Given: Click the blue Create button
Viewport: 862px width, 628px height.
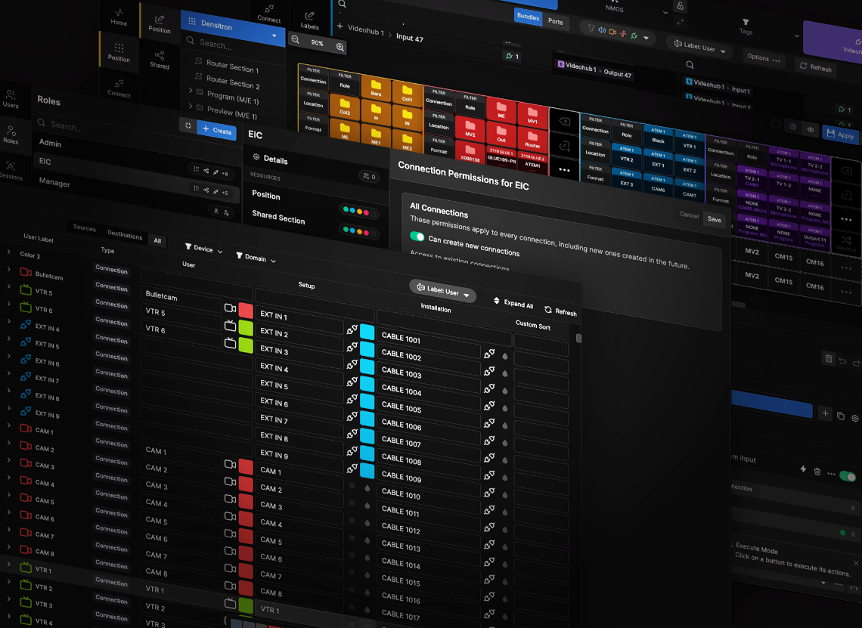Looking at the screenshot, I should [216, 130].
